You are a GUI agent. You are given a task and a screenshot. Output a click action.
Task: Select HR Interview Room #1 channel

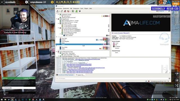[72, 29]
